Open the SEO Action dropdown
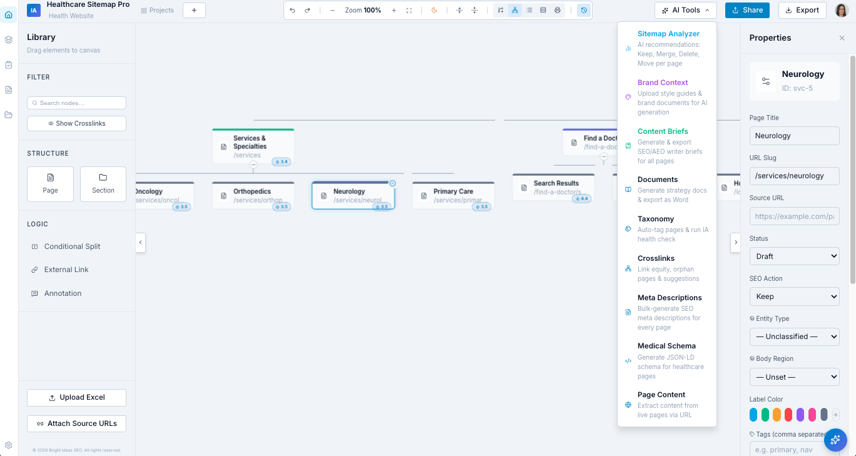The height and width of the screenshot is (456, 856). point(794,296)
